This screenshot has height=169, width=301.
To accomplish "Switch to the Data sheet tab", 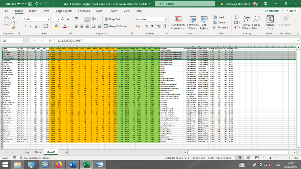I will 38,152.
